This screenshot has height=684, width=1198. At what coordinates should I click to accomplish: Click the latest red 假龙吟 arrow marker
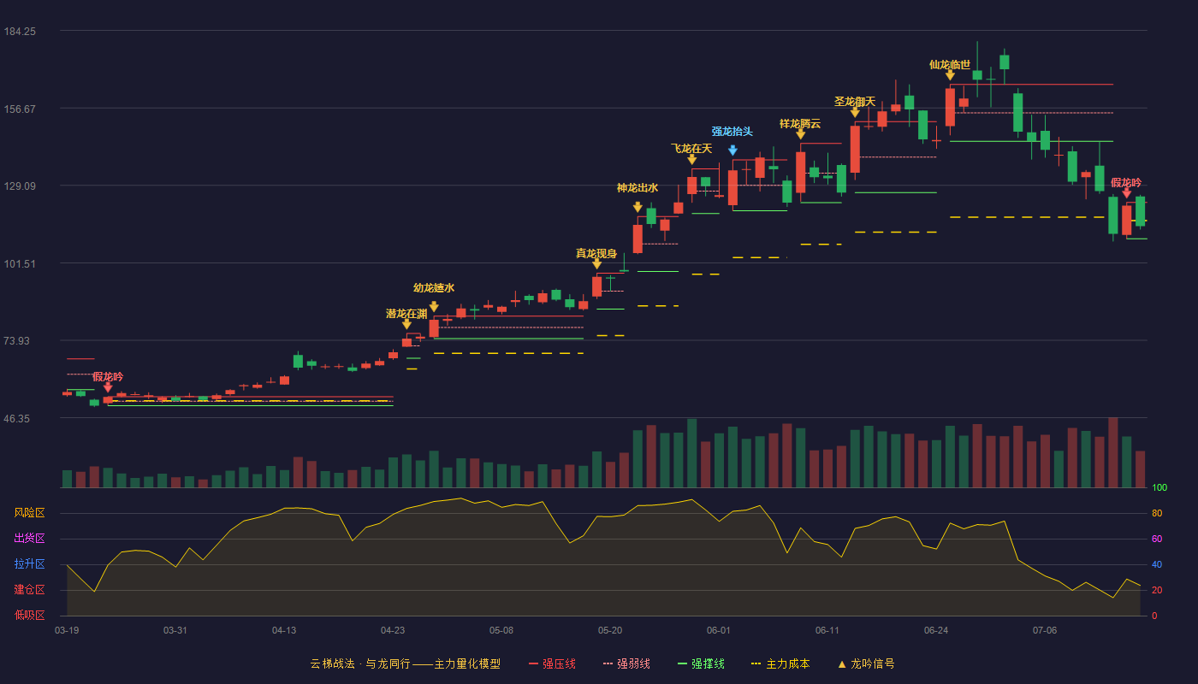[x=1126, y=193]
